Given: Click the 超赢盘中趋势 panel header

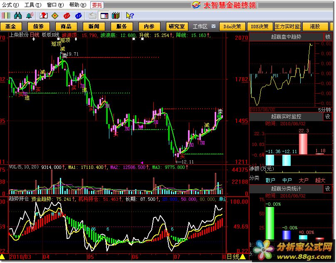Looking at the screenshot, I should [286, 37].
